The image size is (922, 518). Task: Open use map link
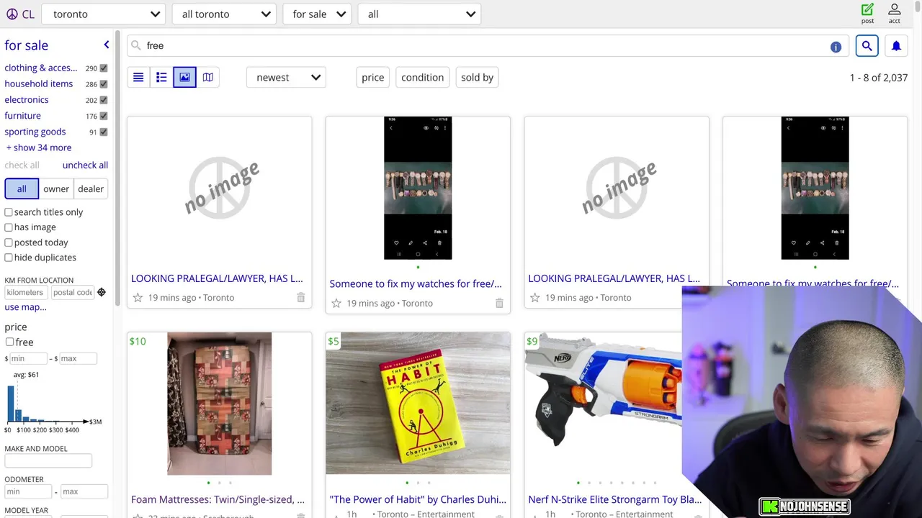tap(25, 307)
